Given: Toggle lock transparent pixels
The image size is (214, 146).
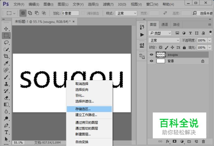Looking at the screenshot, I should click(x=160, y=48).
